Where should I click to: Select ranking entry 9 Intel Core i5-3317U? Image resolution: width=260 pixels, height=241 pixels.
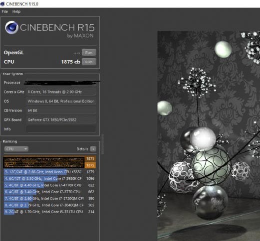click(x=49, y=212)
